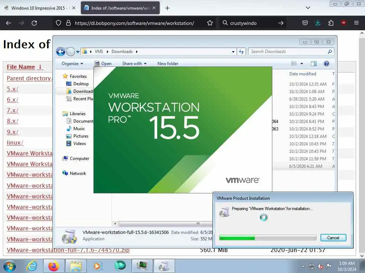Open the Organize dropdown menu
The width and height of the screenshot is (365, 273).
72,64
